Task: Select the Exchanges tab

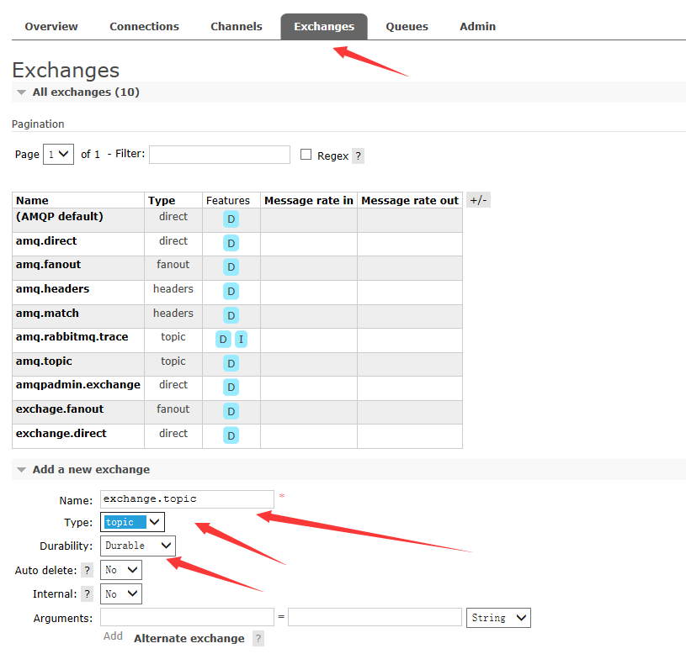Action: [x=324, y=27]
